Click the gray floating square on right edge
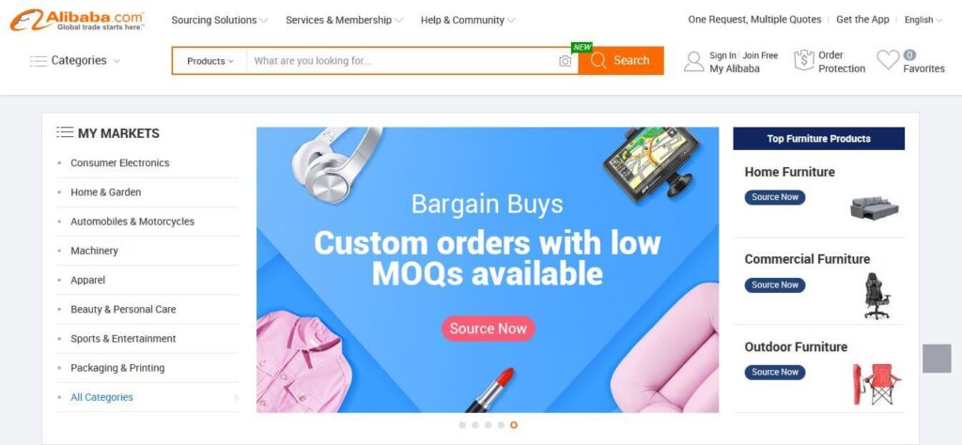 tap(937, 358)
